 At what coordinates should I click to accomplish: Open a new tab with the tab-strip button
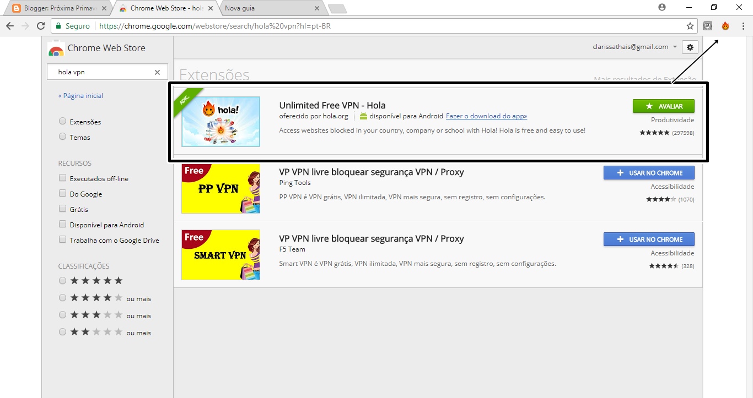(337, 8)
